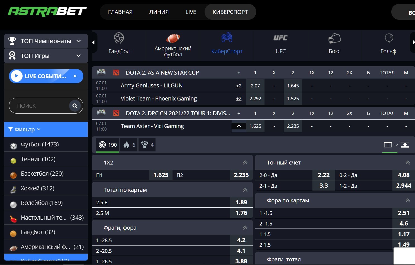Click the table tennis paddle icon in the sidebar
Viewport: 415px width, 265px height.
13,219
